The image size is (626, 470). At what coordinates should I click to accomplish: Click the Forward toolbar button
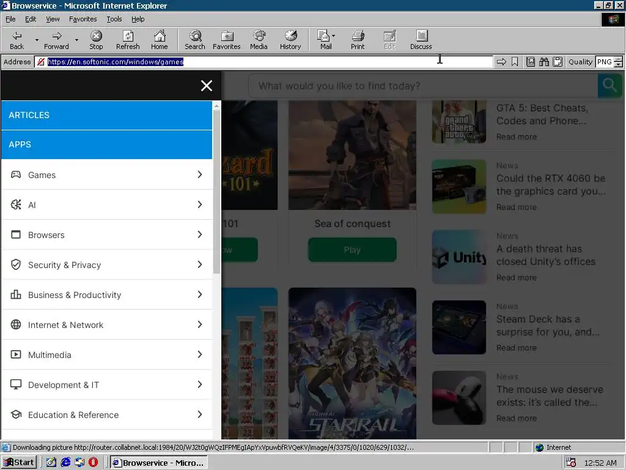56,40
